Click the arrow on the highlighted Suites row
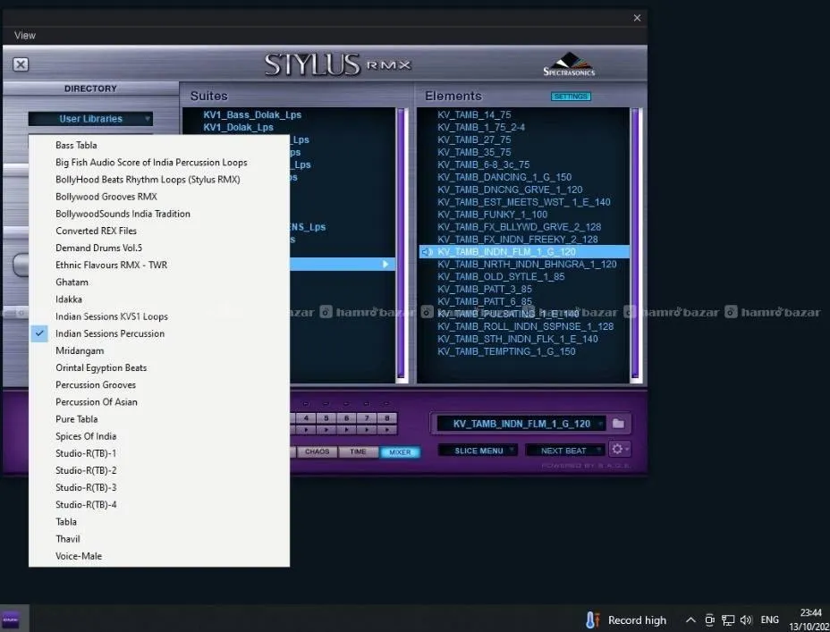This screenshot has height=632, width=830. click(x=385, y=264)
